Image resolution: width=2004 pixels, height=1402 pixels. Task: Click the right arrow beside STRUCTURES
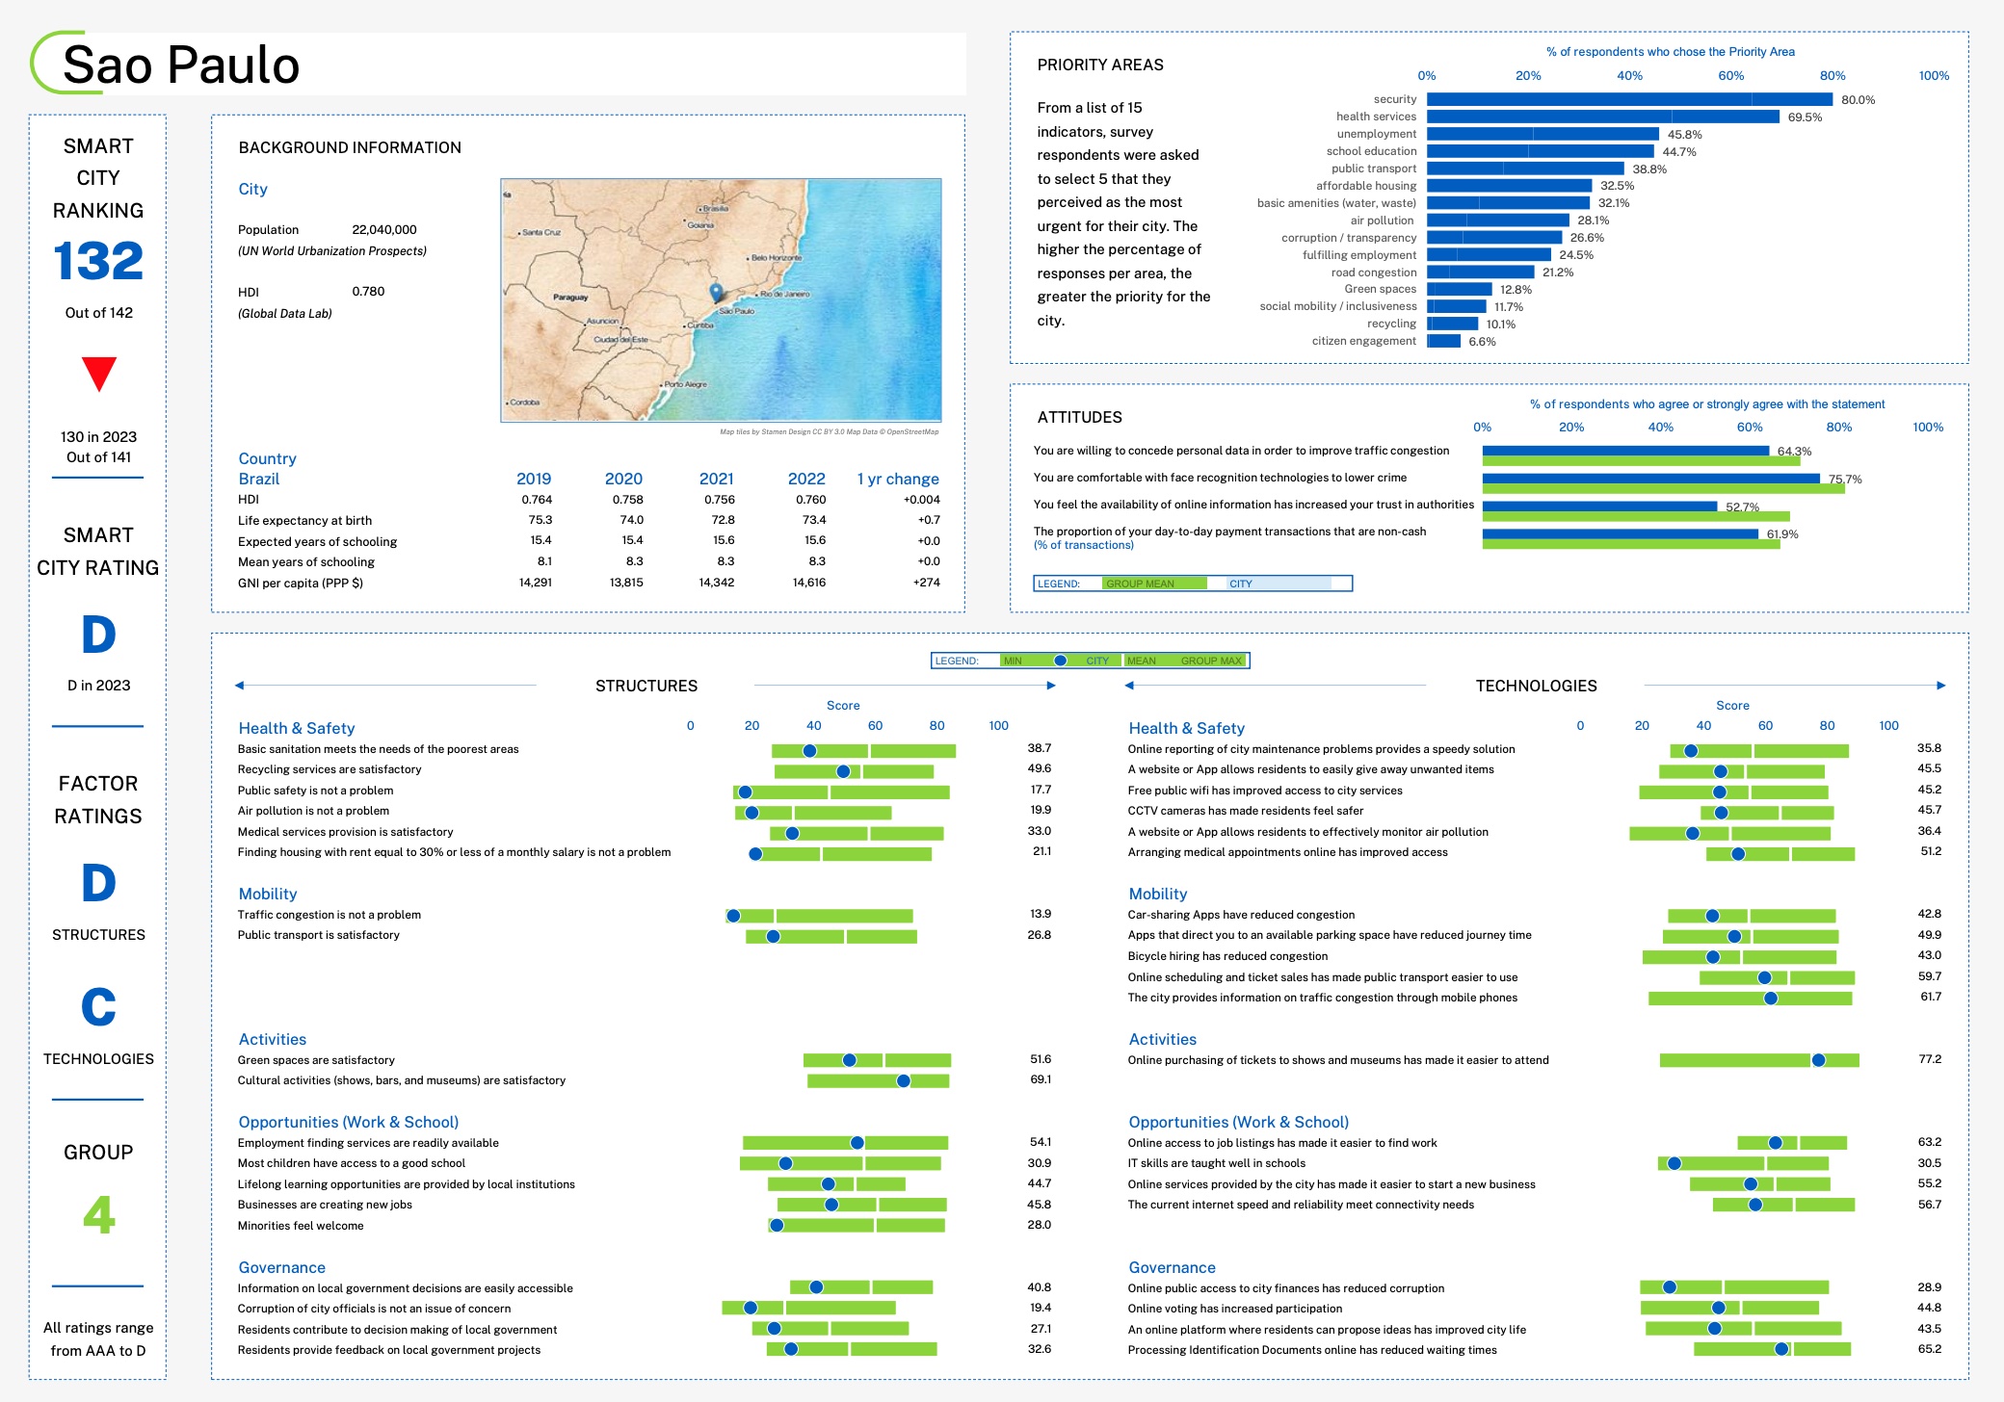(1050, 686)
